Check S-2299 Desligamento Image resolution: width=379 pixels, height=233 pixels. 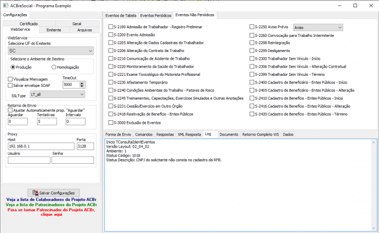pyautogui.click(x=252, y=51)
